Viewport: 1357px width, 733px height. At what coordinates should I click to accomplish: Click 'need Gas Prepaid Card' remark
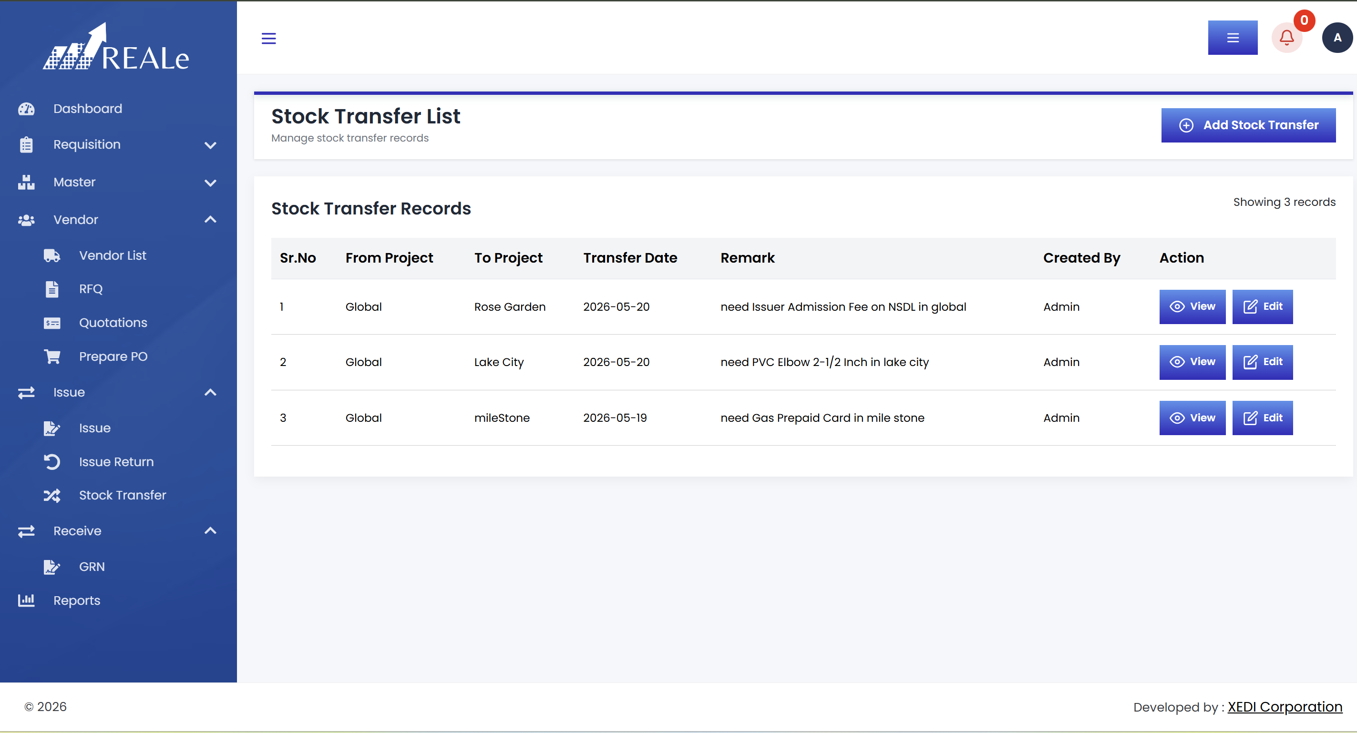click(822, 418)
